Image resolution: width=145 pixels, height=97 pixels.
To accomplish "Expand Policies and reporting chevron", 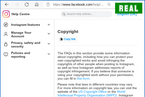I will [49, 54].
